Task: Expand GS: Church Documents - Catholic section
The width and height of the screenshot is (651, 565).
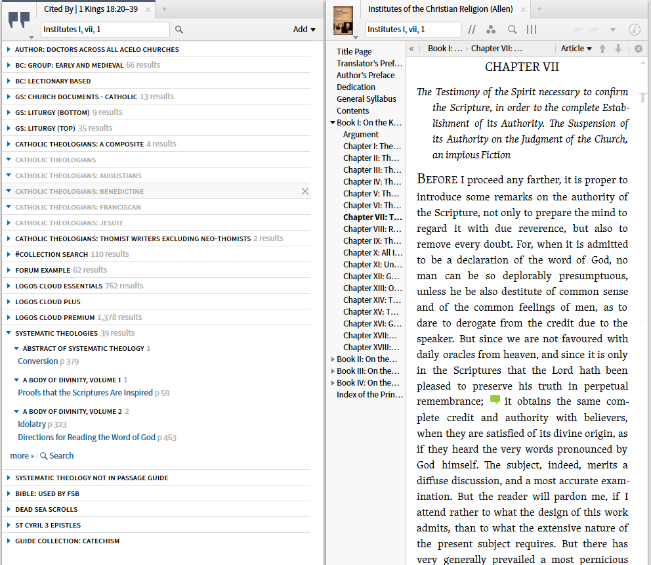Action: [x=9, y=97]
